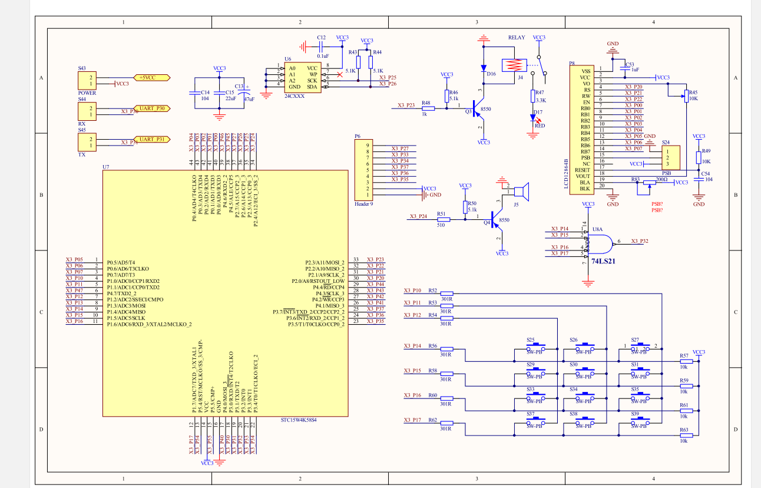Select the STC15W4K58S4 microcontroller U7 body
761x488 pixels.
[x=226, y=294]
